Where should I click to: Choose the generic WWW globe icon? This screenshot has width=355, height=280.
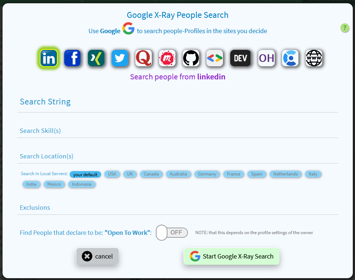(x=314, y=58)
